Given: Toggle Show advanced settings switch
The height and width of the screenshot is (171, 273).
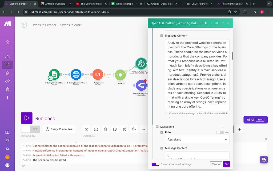Looking at the screenshot, I should [155, 164].
